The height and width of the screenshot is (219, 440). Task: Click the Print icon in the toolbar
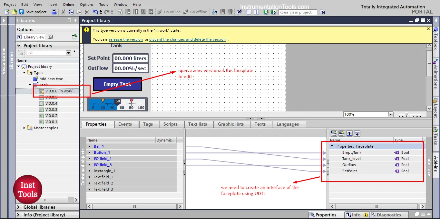(x=54, y=12)
